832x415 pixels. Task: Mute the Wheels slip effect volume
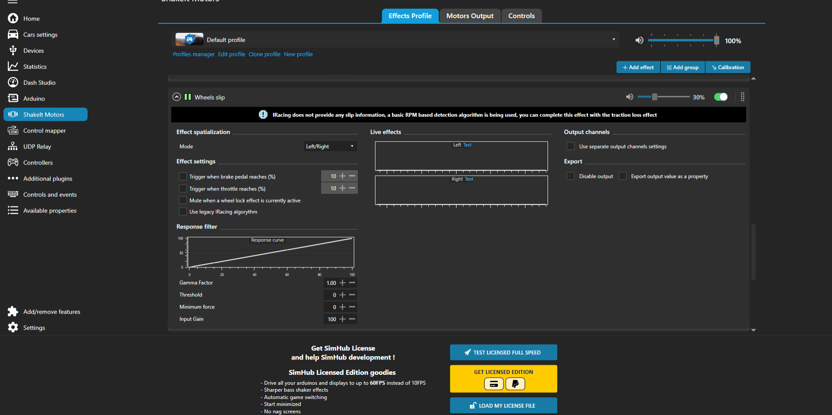click(x=630, y=97)
